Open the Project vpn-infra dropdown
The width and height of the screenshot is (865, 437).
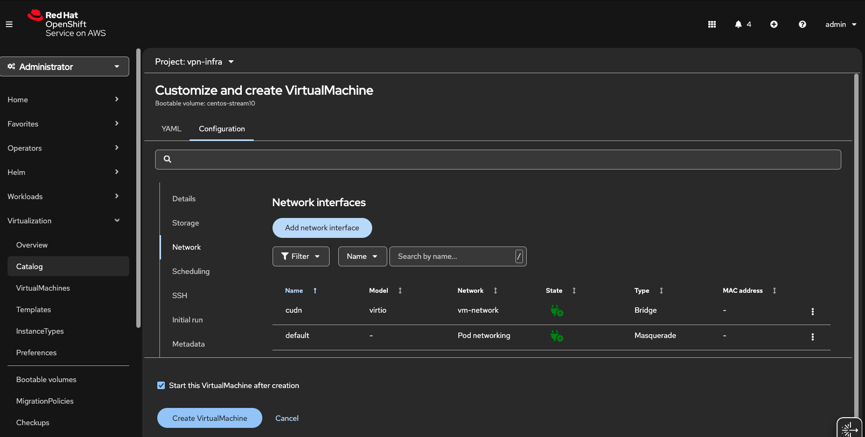pyautogui.click(x=194, y=62)
